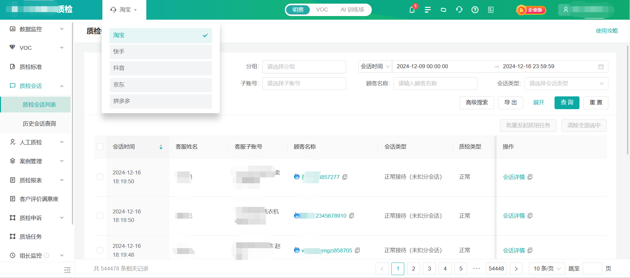Copy 会话详情 link for 2345678910 row

click(530, 215)
